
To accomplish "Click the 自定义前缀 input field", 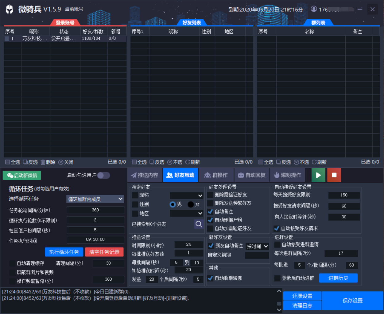I will point(257,255).
